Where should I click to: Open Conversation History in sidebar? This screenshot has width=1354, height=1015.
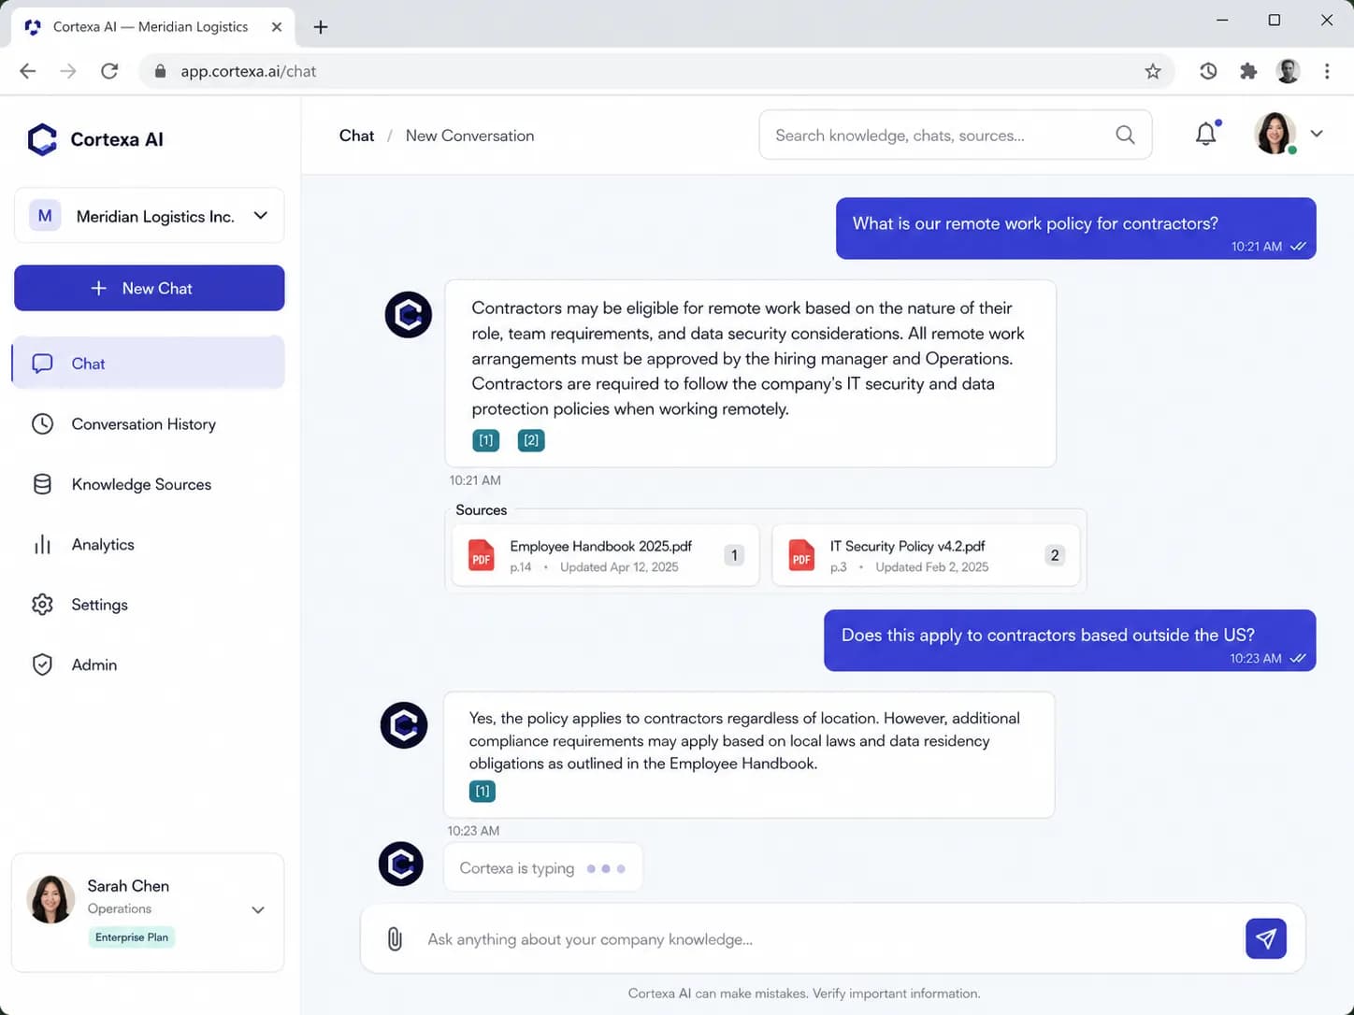click(x=149, y=423)
